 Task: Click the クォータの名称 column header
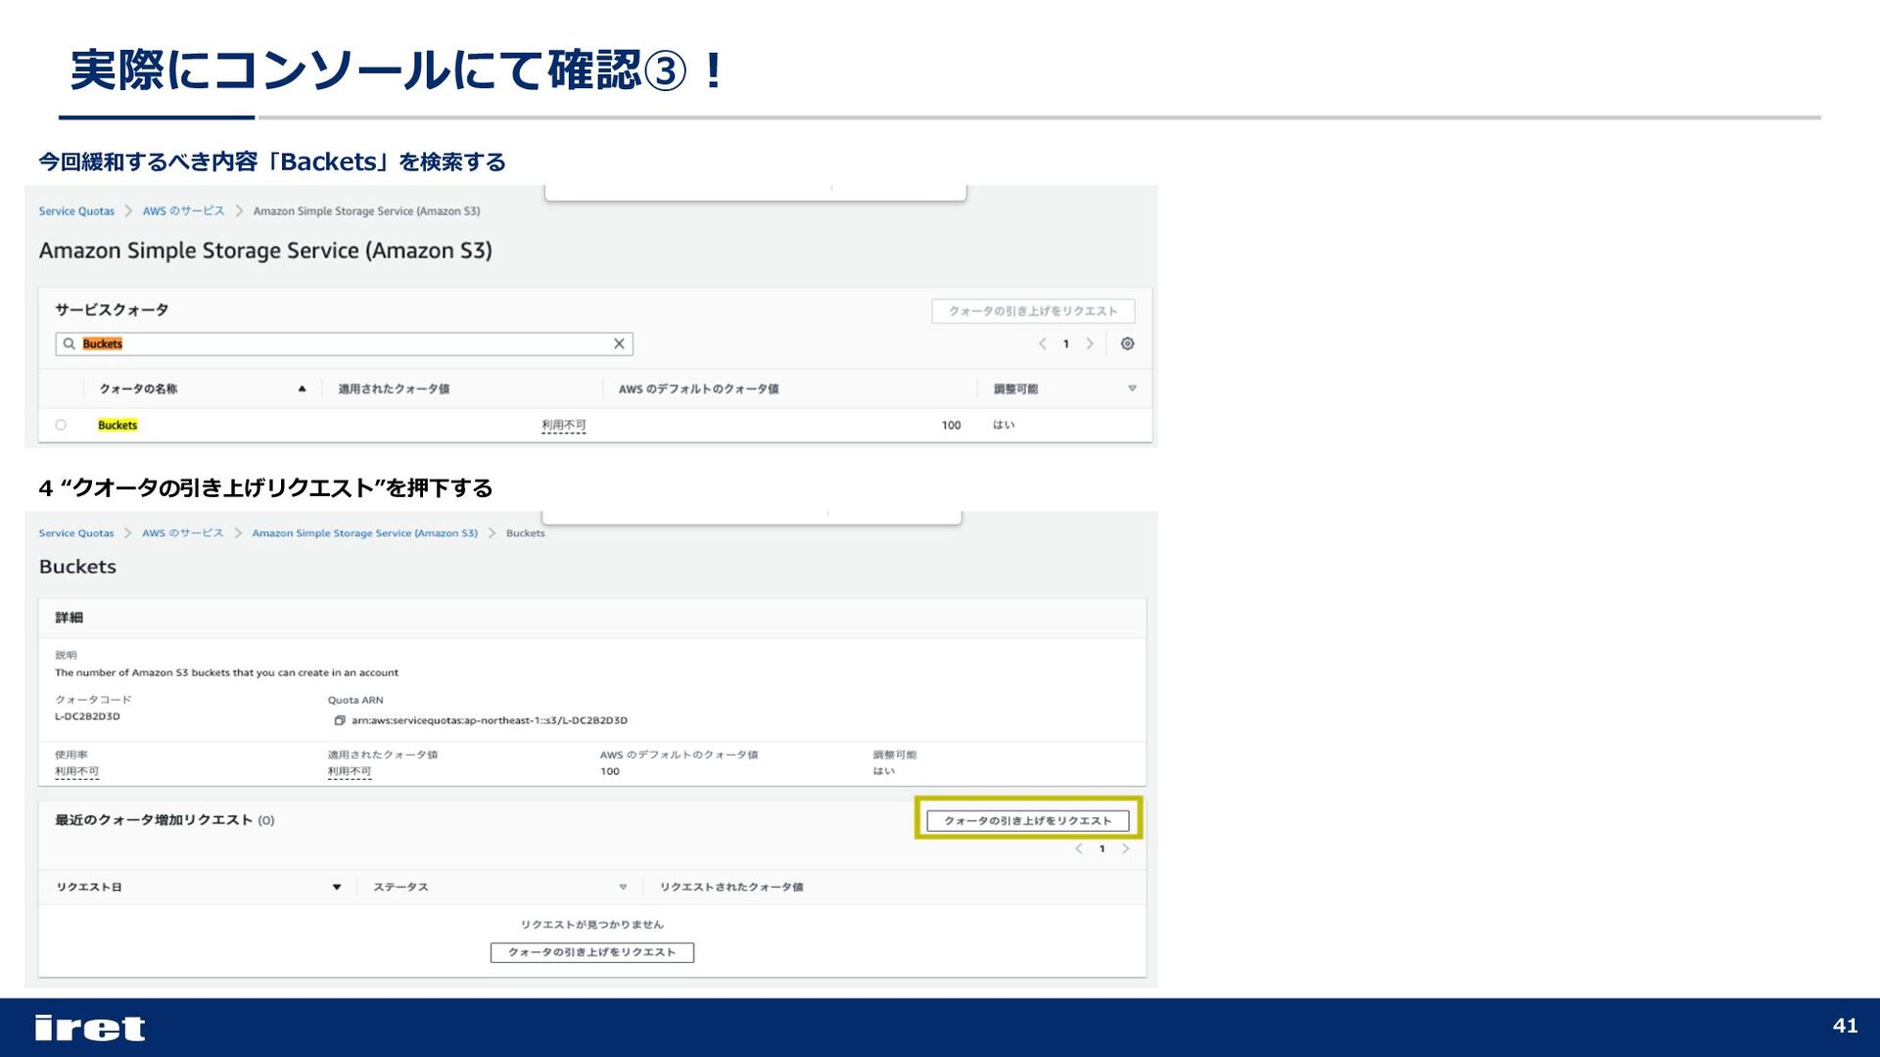(138, 389)
